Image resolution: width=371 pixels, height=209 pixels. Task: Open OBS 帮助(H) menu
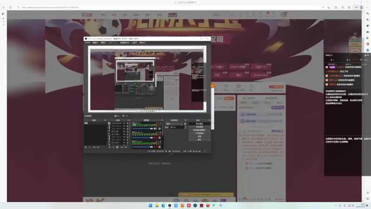(x=142, y=43)
